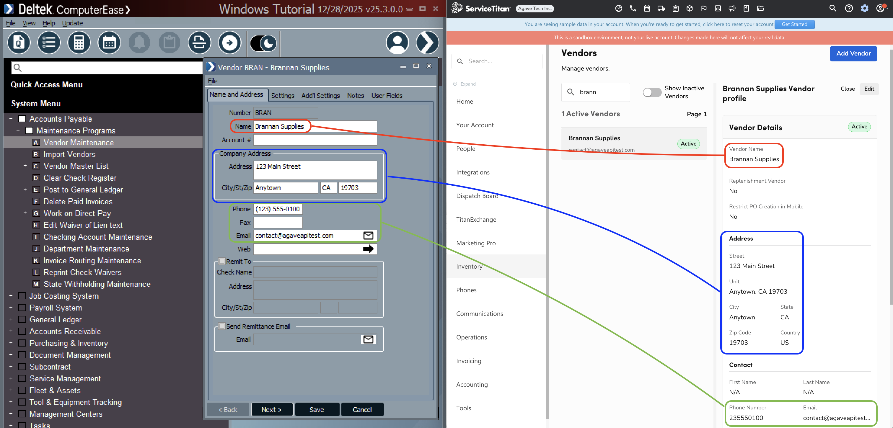Click the envelope icon next to the Email field

[368, 235]
